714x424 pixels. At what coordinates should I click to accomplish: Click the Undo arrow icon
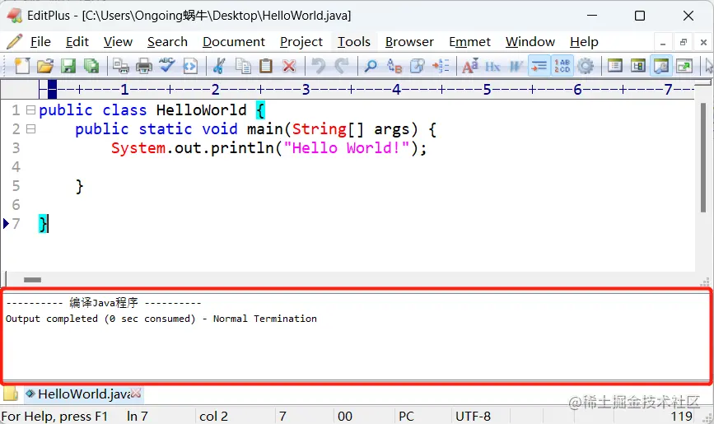[319, 66]
